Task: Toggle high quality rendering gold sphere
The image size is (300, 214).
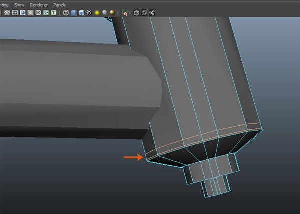Action: (x=112, y=13)
